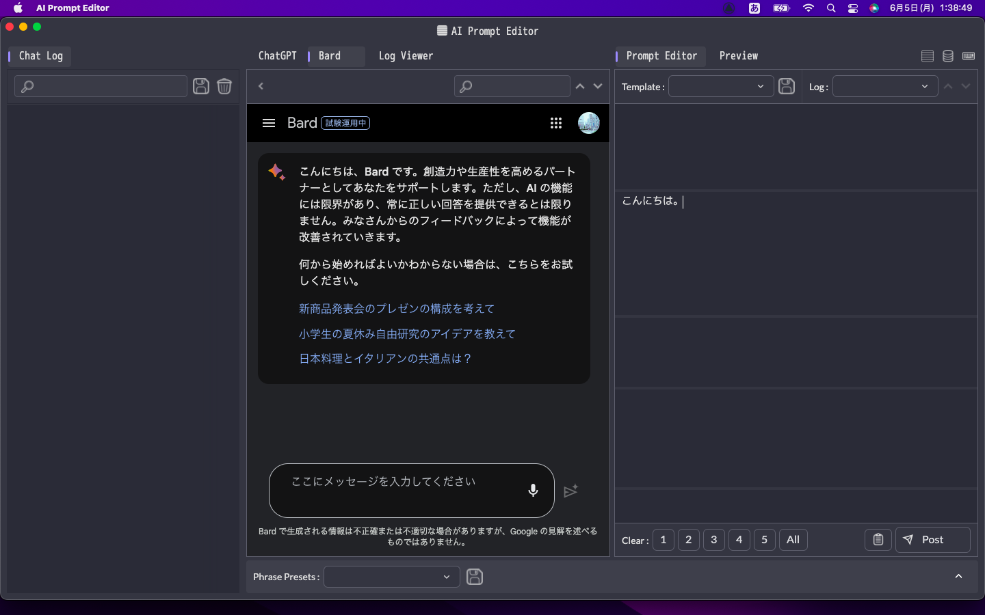Click the Bard suggestion about 新商品発表会のプレゼン

(x=396, y=309)
